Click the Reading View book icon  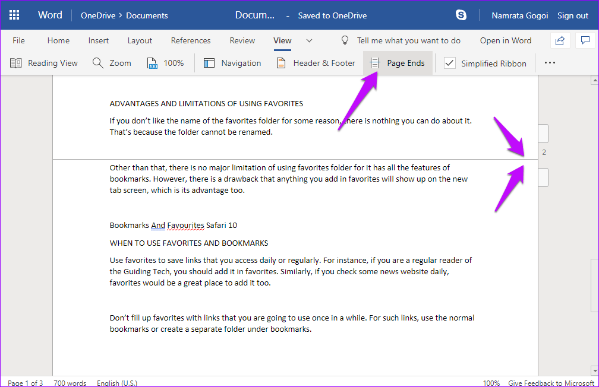coord(15,63)
